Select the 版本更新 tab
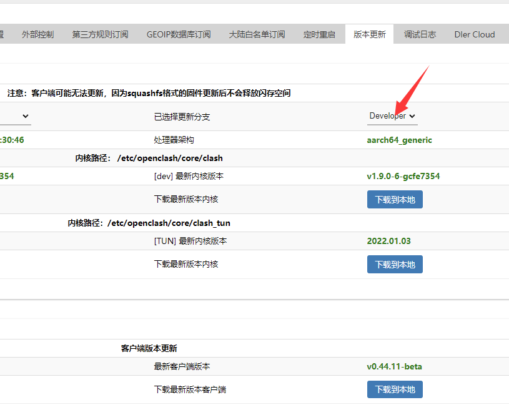 coord(369,34)
